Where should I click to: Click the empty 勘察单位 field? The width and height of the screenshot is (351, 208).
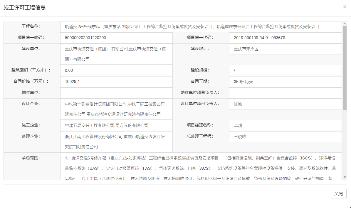click(x=116, y=93)
